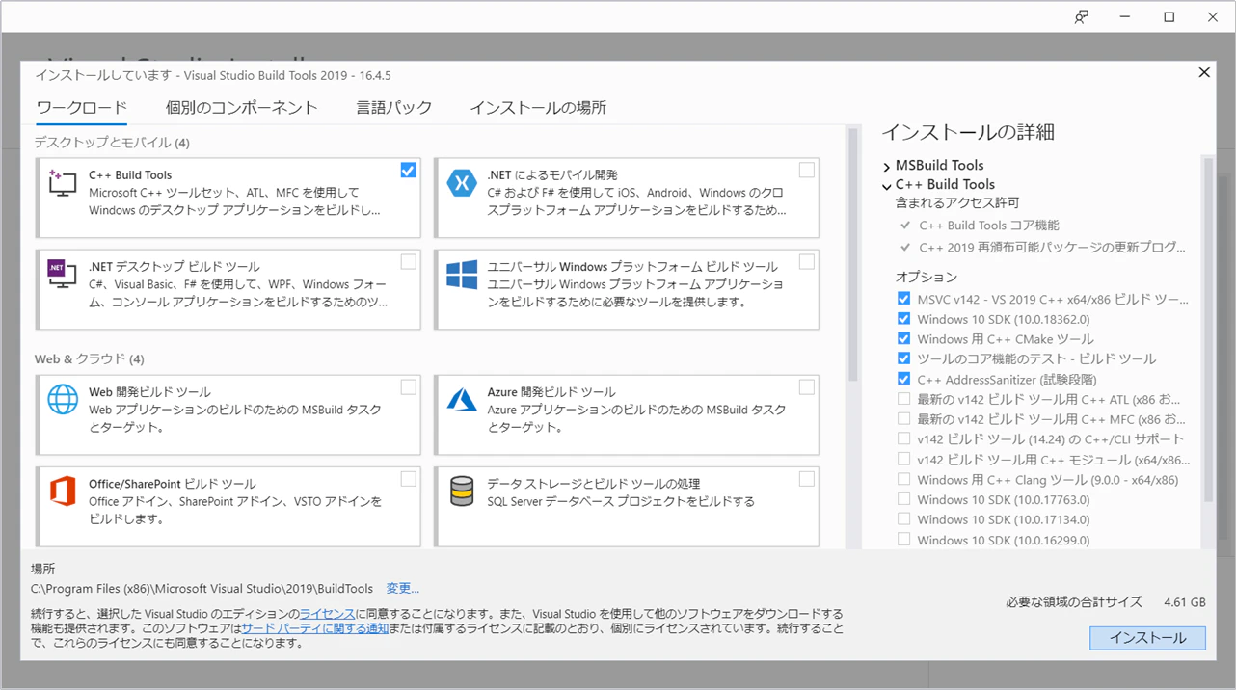Click the インストール button
The width and height of the screenshot is (1236, 690).
(1147, 637)
